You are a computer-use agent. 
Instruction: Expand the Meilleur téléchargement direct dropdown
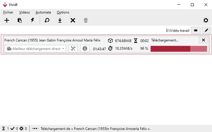[35, 49]
